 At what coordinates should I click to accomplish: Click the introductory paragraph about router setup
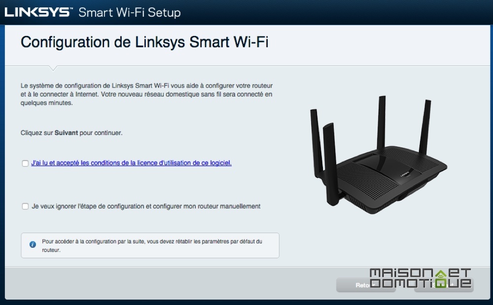click(146, 94)
